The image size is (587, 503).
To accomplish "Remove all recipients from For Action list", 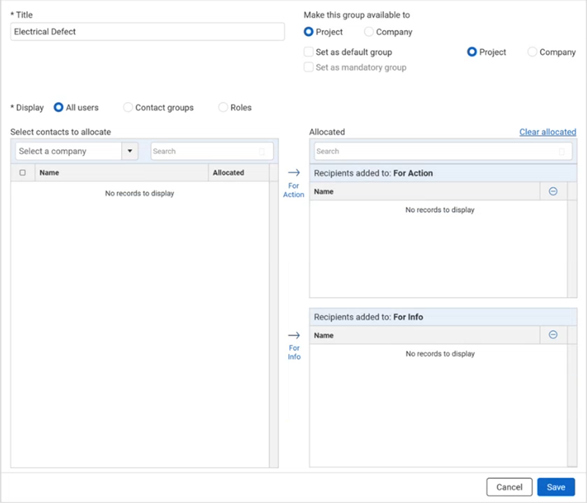I will tap(553, 191).
